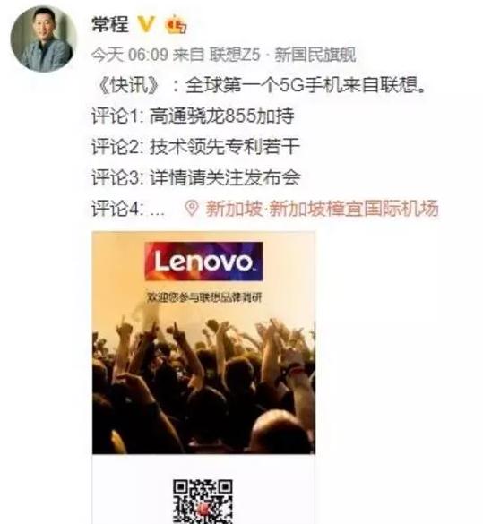Open the 联想Z5 device source link
Viewport: 483px width, 524px height.
[x=235, y=55]
